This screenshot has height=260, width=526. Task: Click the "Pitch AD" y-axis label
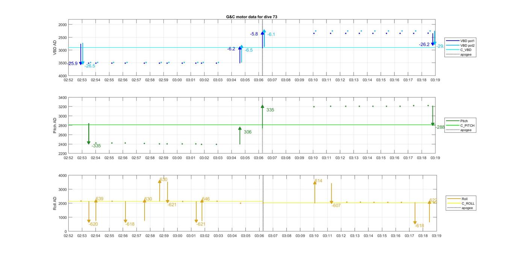click(55, 126)
